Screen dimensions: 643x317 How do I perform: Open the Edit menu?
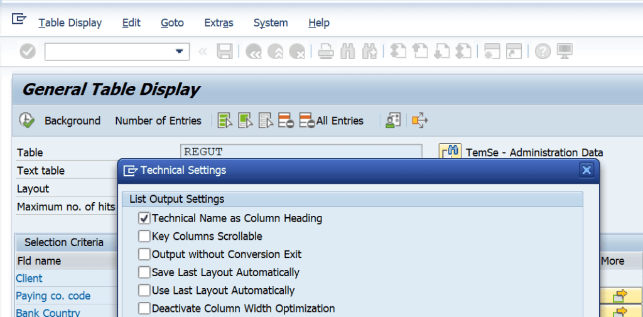[131, 23]
